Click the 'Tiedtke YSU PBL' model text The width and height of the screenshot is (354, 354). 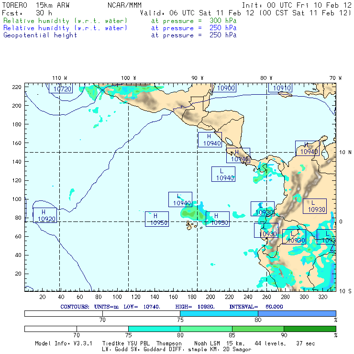pyautogui.click(x=126, y=343)
